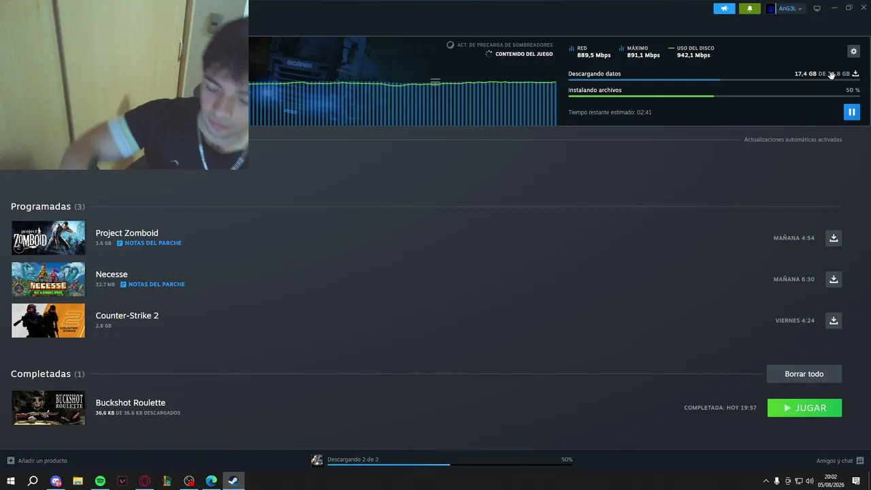Click 'MAÑANA 6:30' scheduled time
The width and height of the screenshot is (871, 490).
pos(794,280)
